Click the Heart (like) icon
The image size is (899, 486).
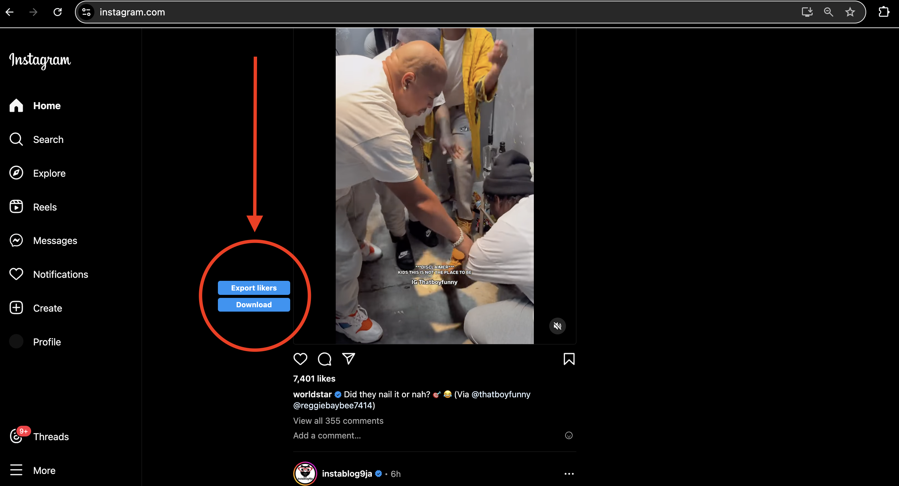point(300,358)
